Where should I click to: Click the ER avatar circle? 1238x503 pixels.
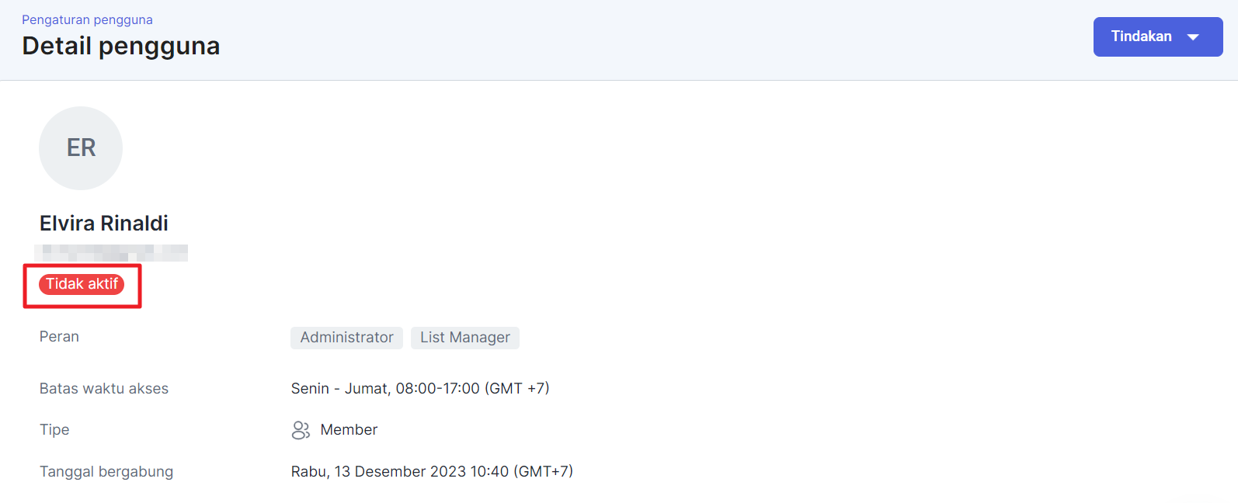81,148
